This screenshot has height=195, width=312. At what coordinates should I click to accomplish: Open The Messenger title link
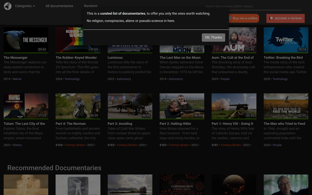(16, 57)
